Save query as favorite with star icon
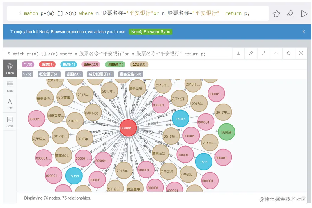Image resolution: width=312 pixels, height=208 pixels. point(276,14)
